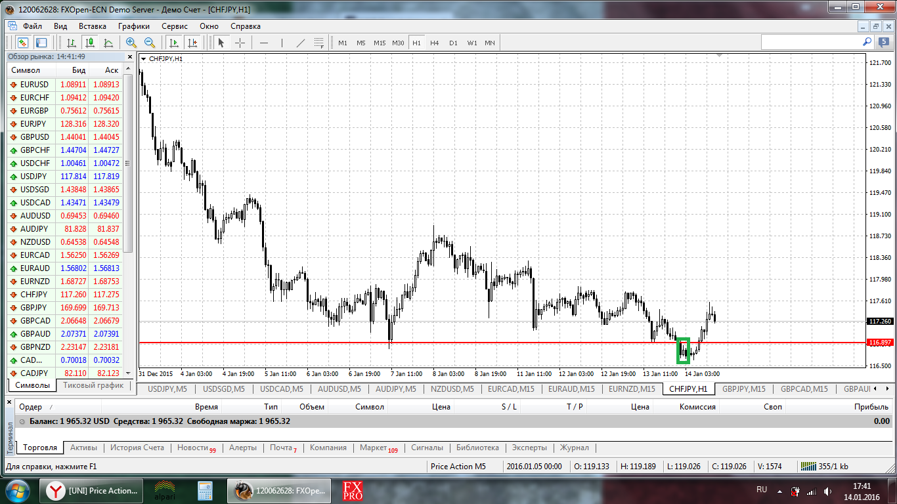Toggle chart auto scroll icon
Screen dimensions: 897x504
174,43
